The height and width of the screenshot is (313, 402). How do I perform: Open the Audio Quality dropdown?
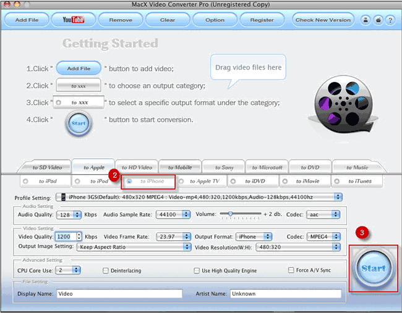coord(69,214)
